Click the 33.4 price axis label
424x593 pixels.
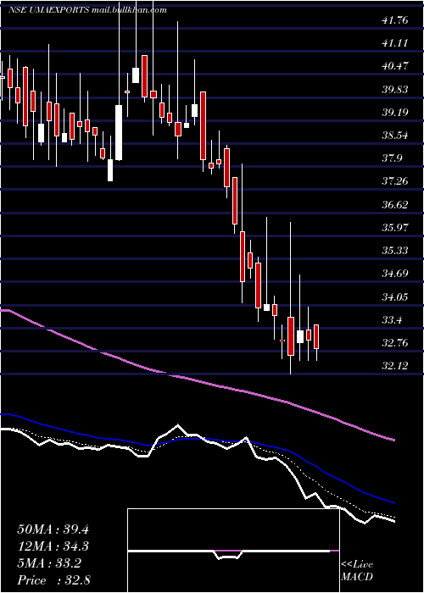click(392, 320)
